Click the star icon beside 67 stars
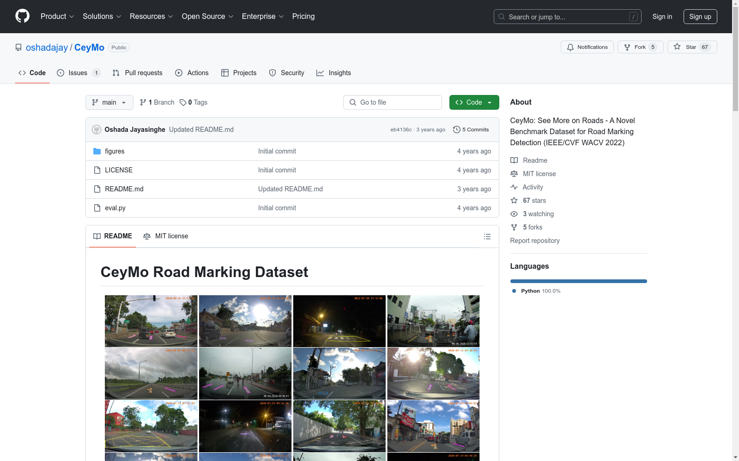Viewport: 739px width, 461px height. (x=514, y=201)
